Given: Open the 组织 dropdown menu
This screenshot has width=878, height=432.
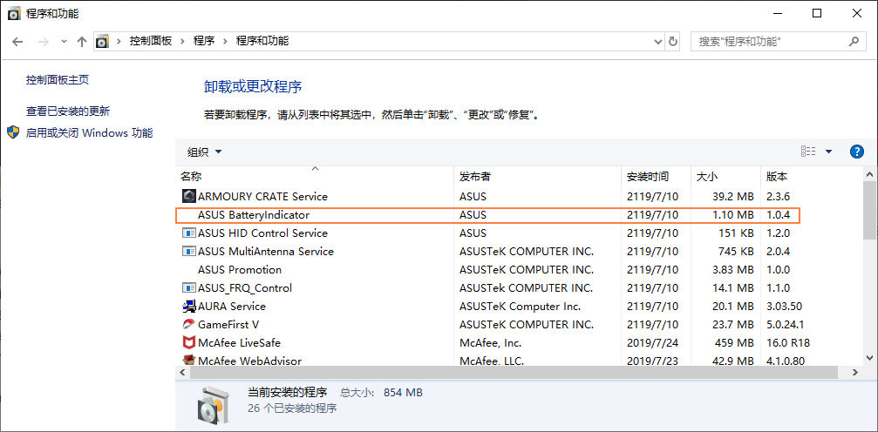Looking at the screenshot, I should [205, 152].
